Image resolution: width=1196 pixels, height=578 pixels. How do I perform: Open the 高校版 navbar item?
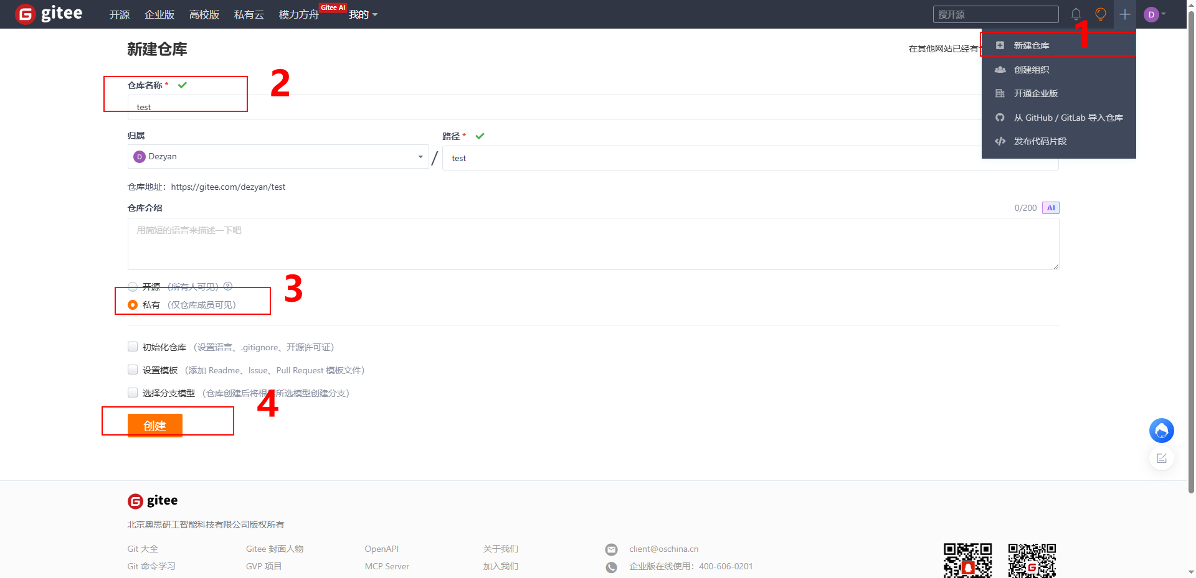pyautogui.click(x=204, y=14)
